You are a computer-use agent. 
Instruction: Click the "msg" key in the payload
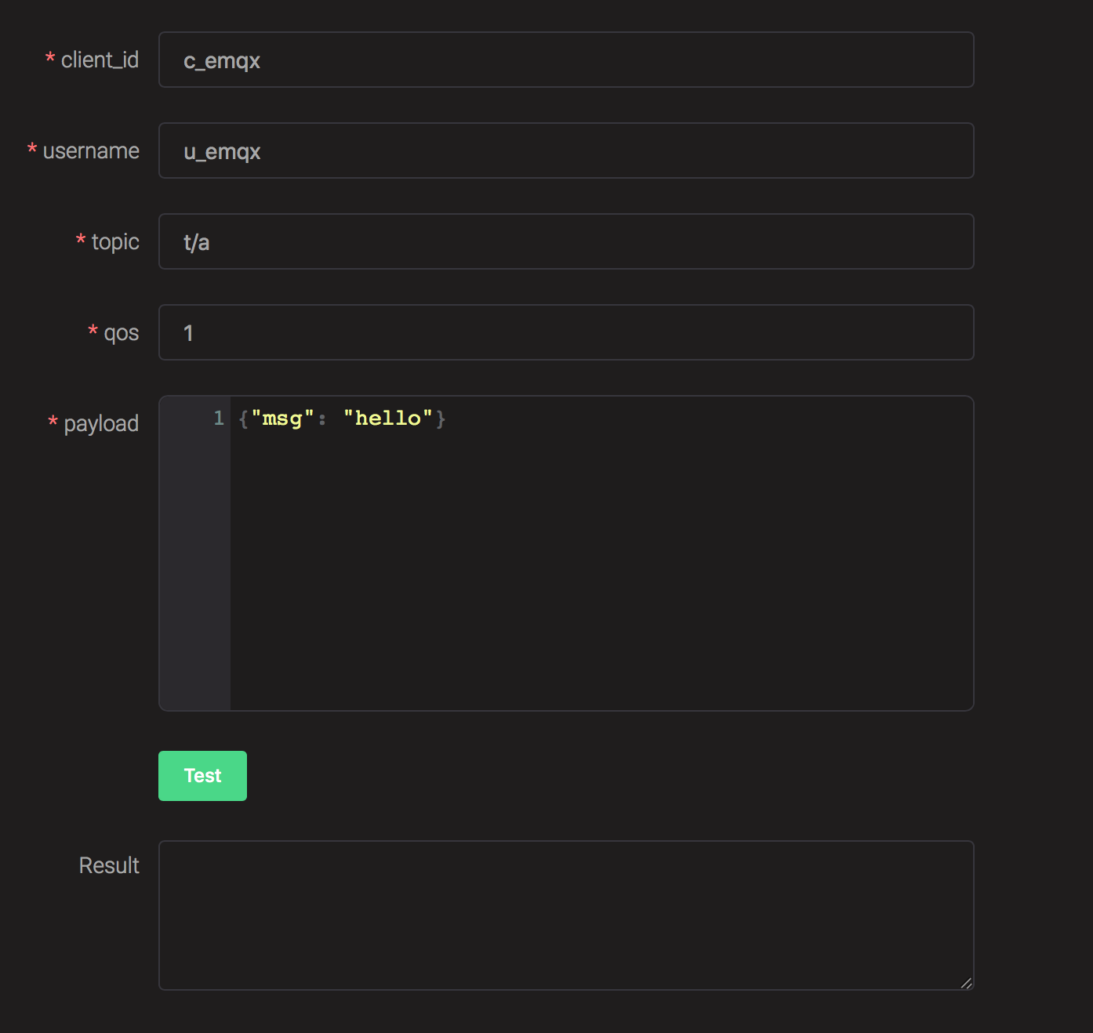282,419
